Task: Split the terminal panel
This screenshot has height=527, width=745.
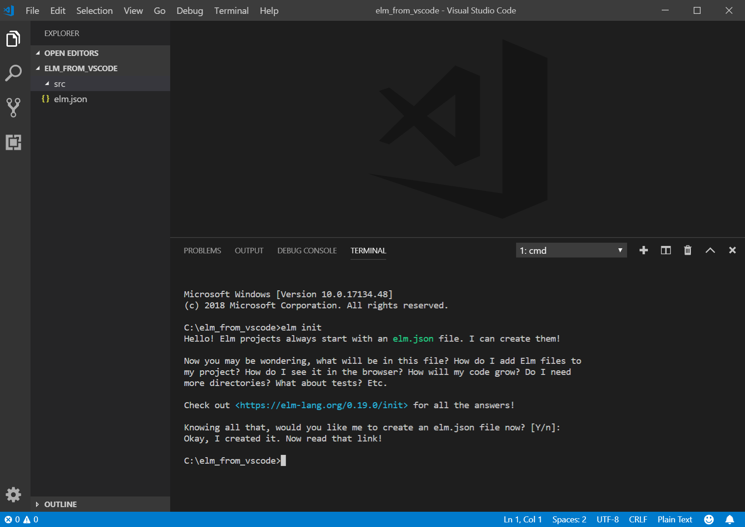Action: [665, 250]
